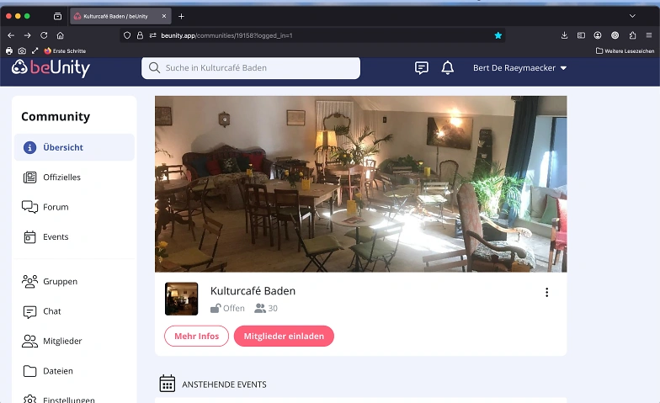Open Forum in the sidebar
This screenshot has width=660, height=403.
point(74,207)
